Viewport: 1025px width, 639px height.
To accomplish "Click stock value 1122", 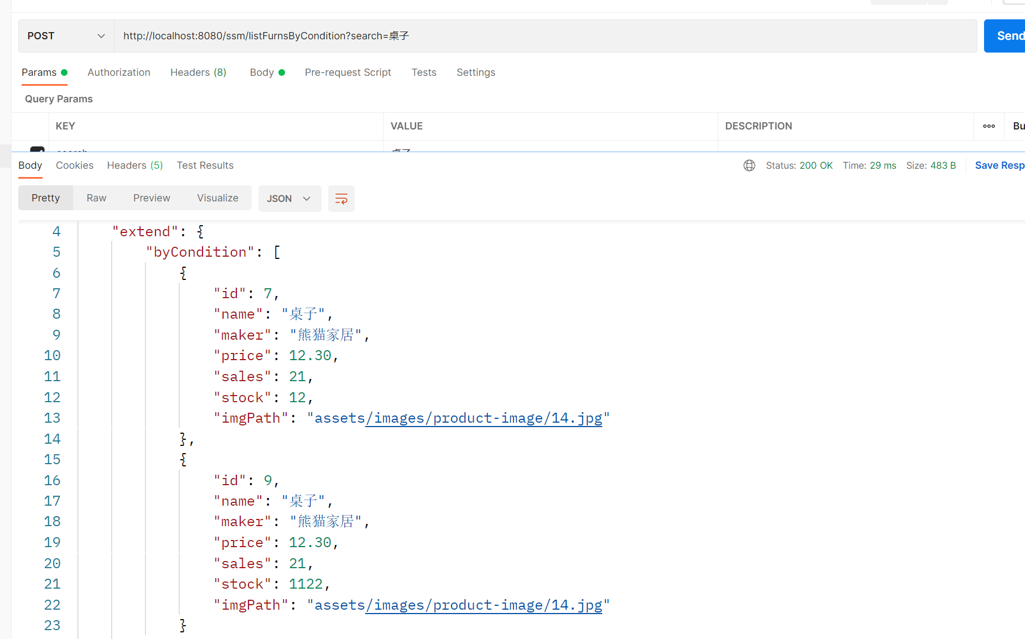I will (306, 584).
